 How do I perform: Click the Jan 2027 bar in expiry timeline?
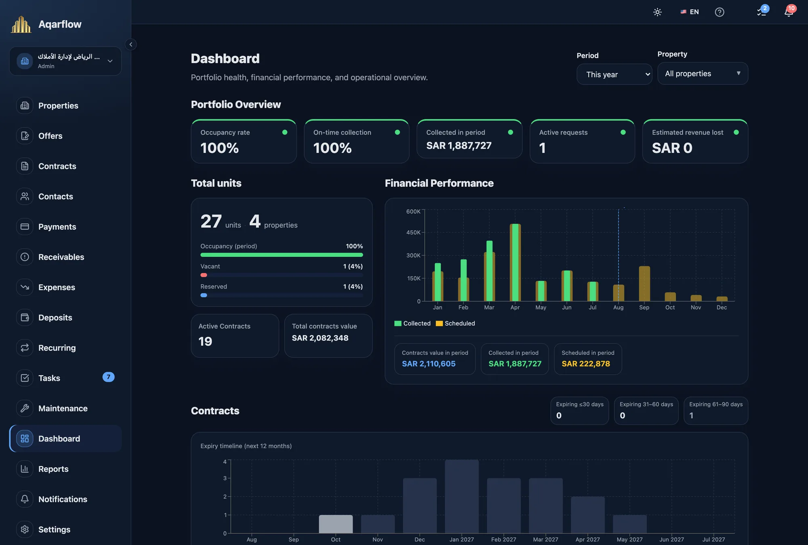tap(462, 497)
